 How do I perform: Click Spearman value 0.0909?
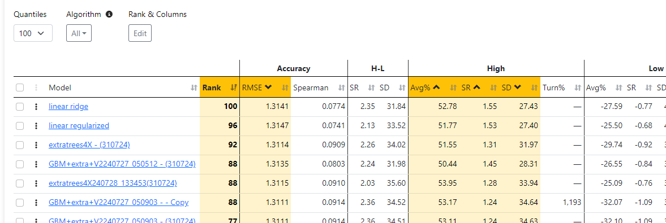pos(333,145)
